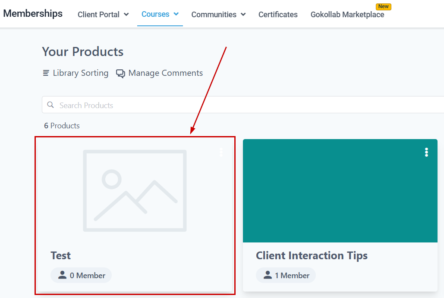Screen dimensions: 444x298
Task: Expand the Communities dropdown chevron
Action: [243, 14]
